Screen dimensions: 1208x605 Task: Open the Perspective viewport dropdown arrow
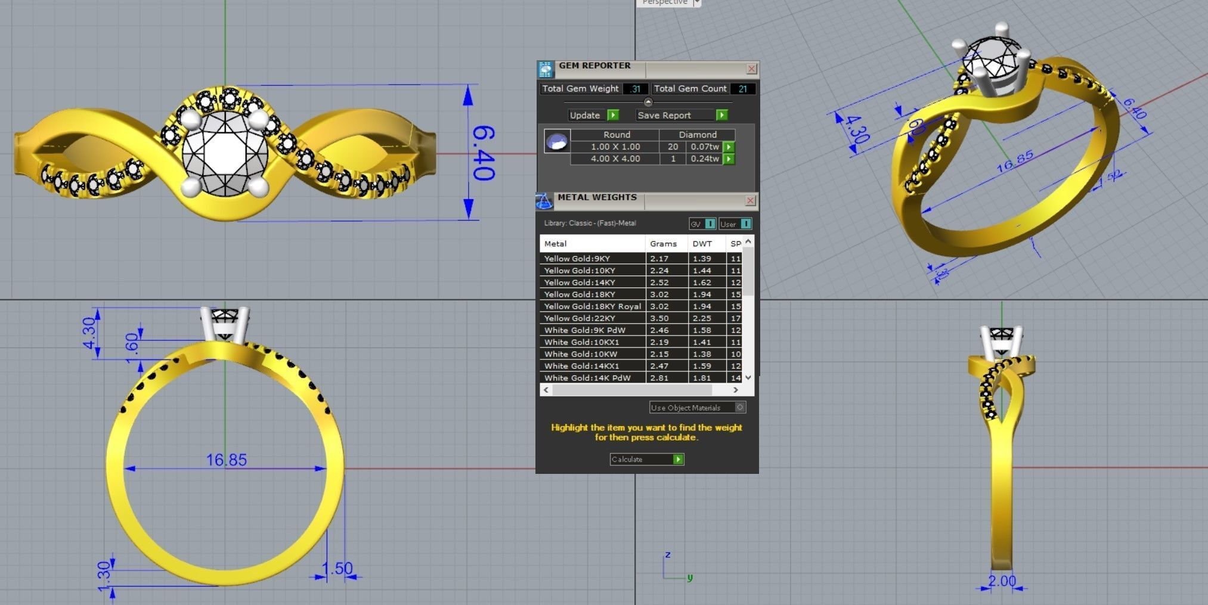(696, 3)
